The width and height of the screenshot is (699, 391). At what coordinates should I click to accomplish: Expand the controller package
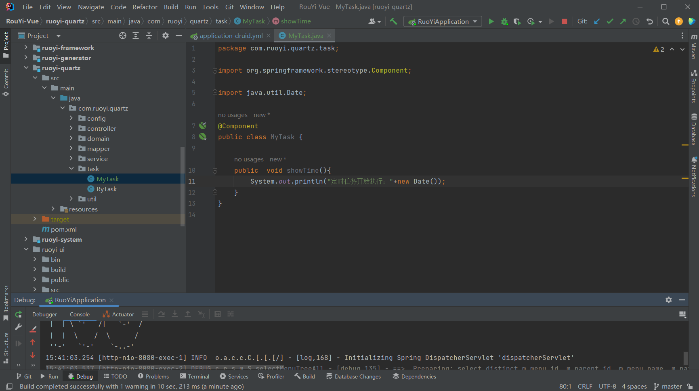(x=71, y=128)
